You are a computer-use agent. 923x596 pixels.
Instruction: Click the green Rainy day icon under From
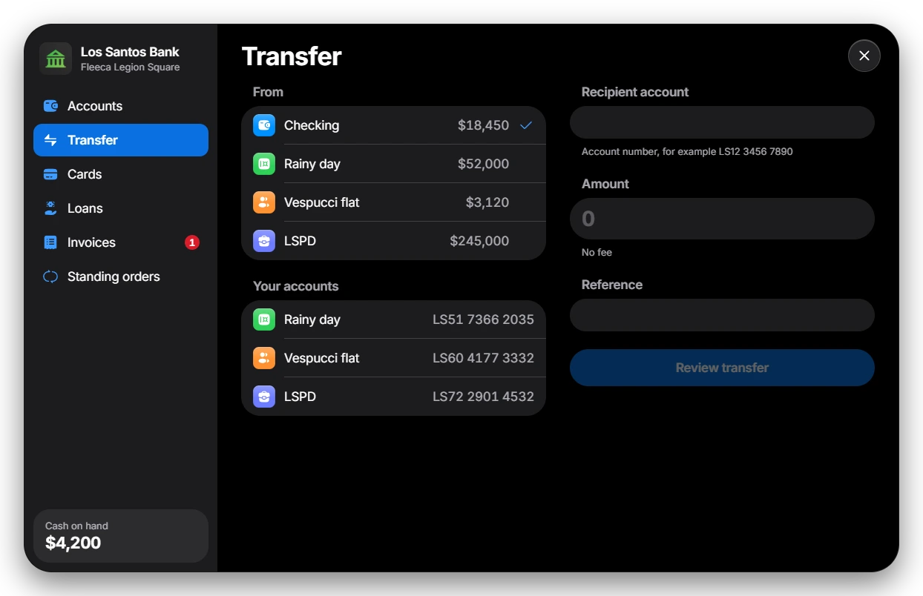(264, 164)
